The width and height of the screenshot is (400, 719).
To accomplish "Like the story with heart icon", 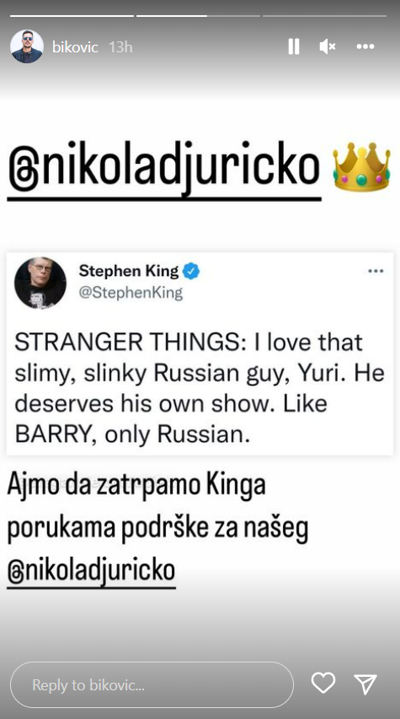I will [x=323, y=684].
